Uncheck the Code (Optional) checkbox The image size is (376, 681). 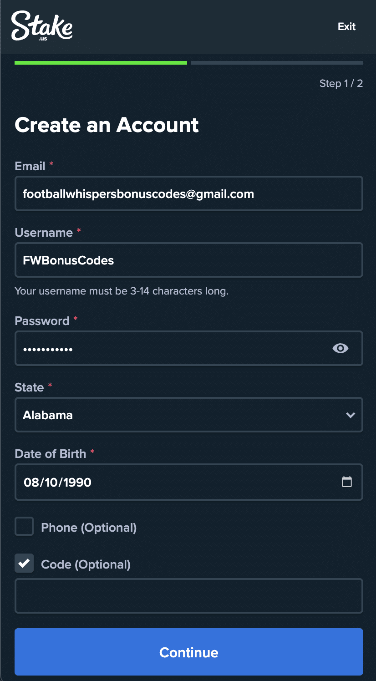coord(24,563)
